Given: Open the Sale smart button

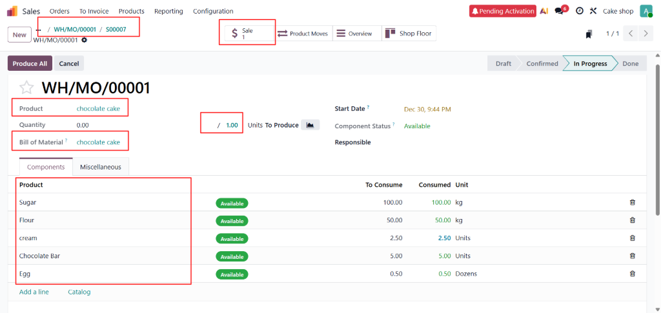Looking at the screenshot, I should pos(248,33).
